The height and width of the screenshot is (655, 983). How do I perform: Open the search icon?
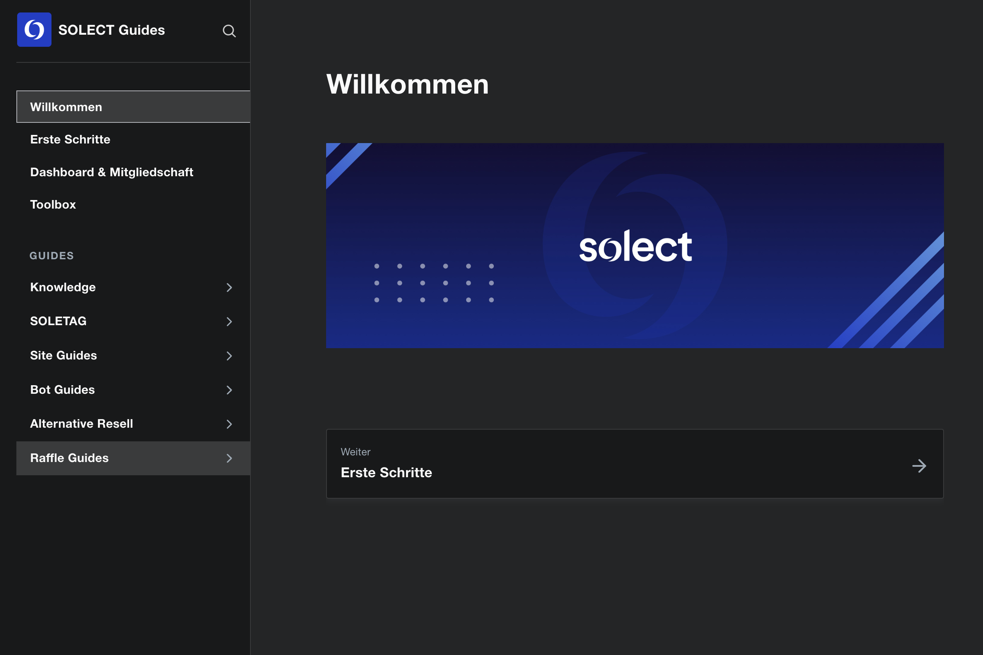point(229,31)
